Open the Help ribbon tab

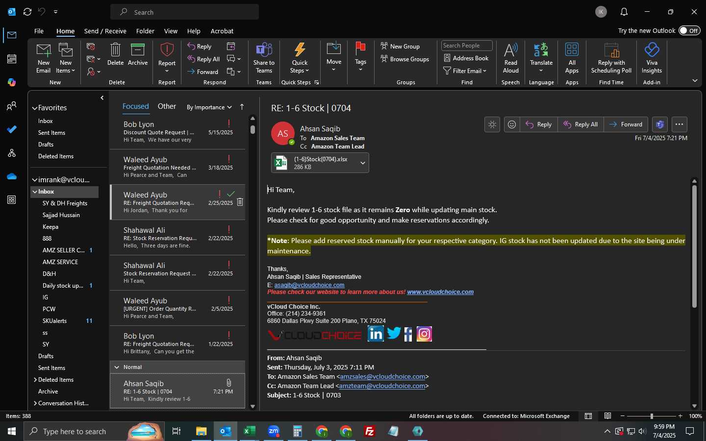click(194, 31)
